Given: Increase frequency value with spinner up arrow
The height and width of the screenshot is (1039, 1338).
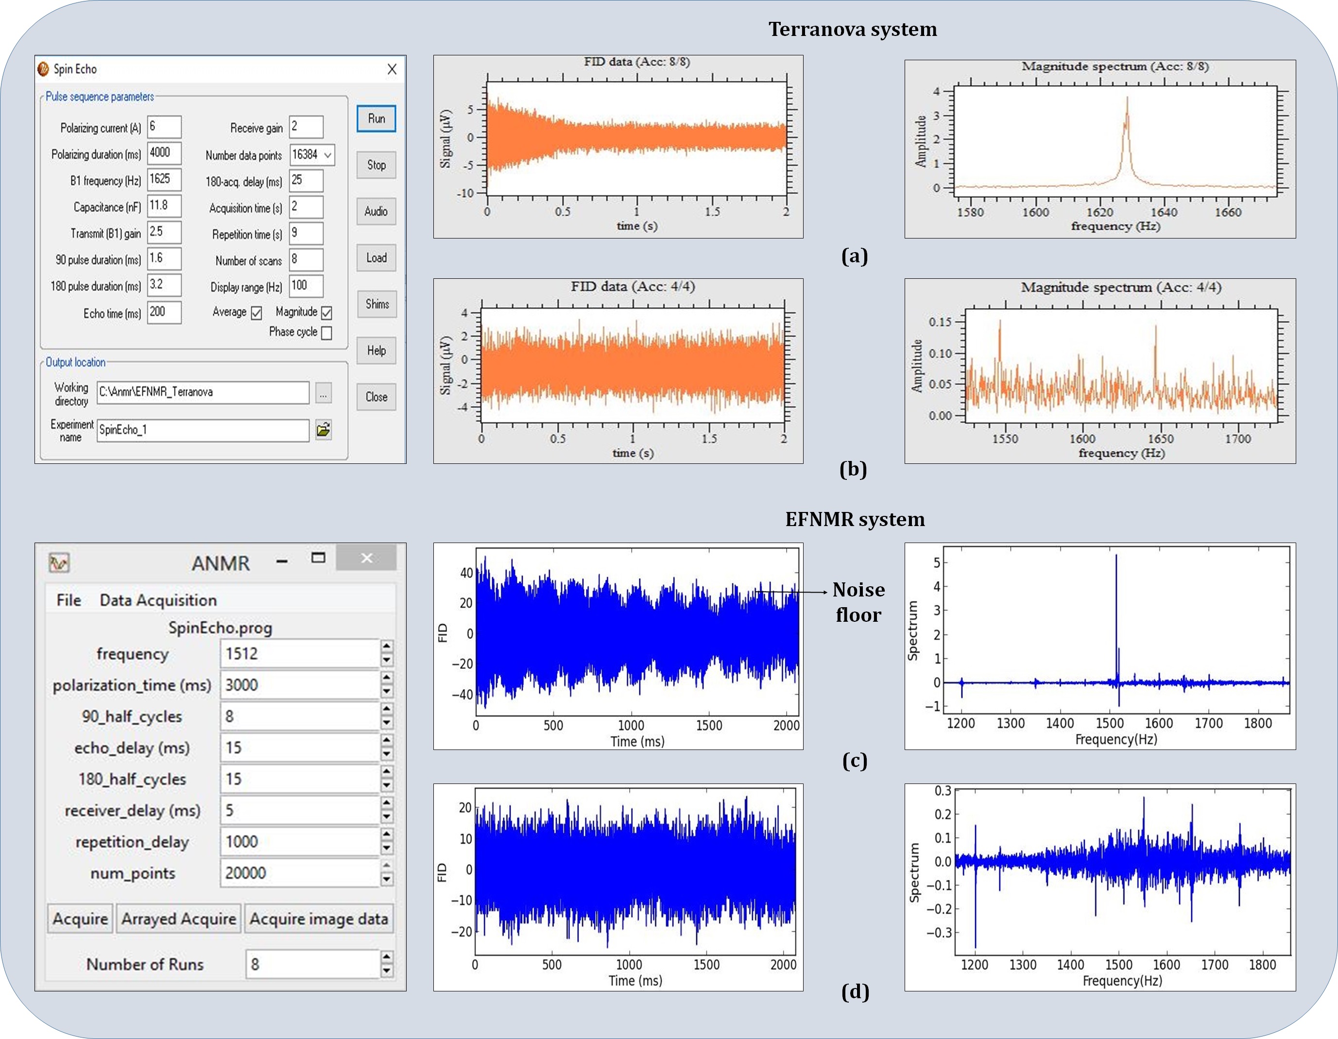Looking at the screenshot, I should [x=387, y=647].
